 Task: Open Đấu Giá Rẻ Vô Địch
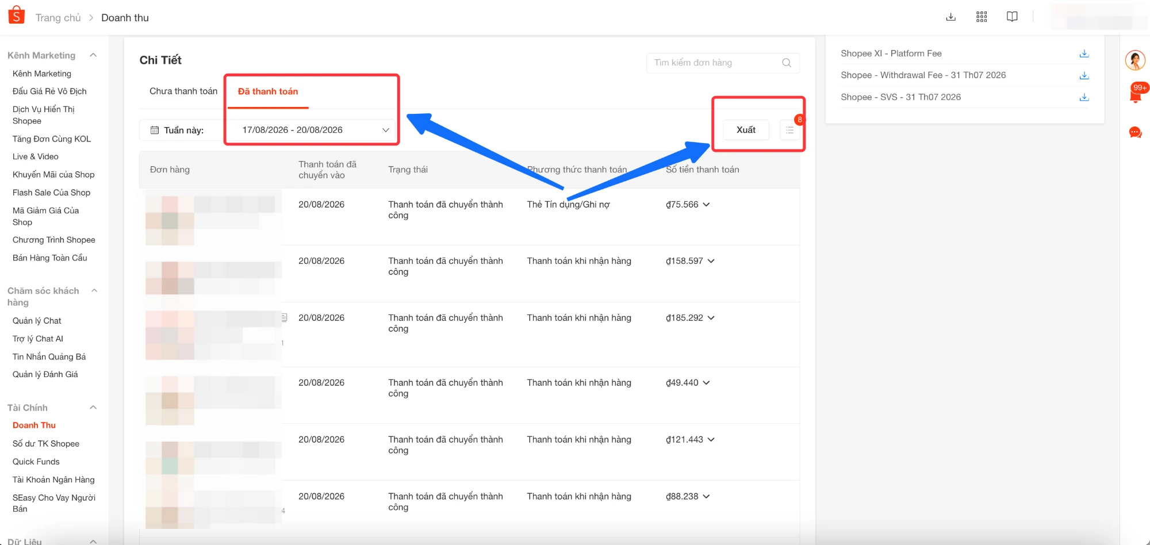coord(49,91)
